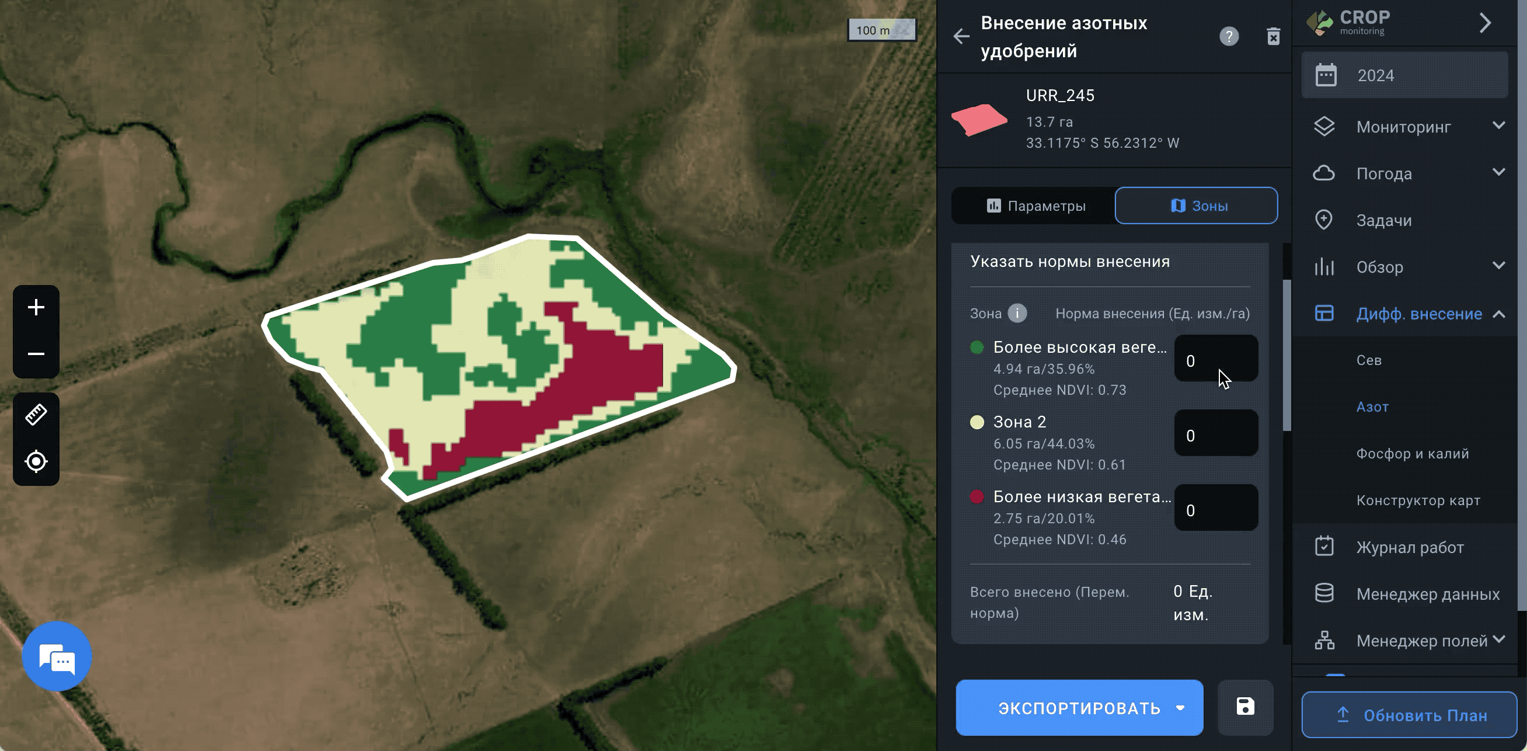Image resolution: width=1527 pixels, height=751 pixels.
Task: Switch to the Параметры tab
Action: click(1036, 206)
